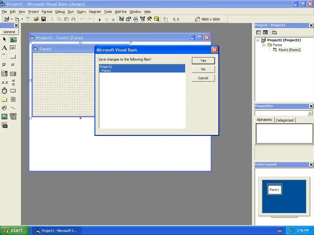The height and width of the screenshot is (235, 314).
Task: Click No in the save dialog
Action: point(203,69)
